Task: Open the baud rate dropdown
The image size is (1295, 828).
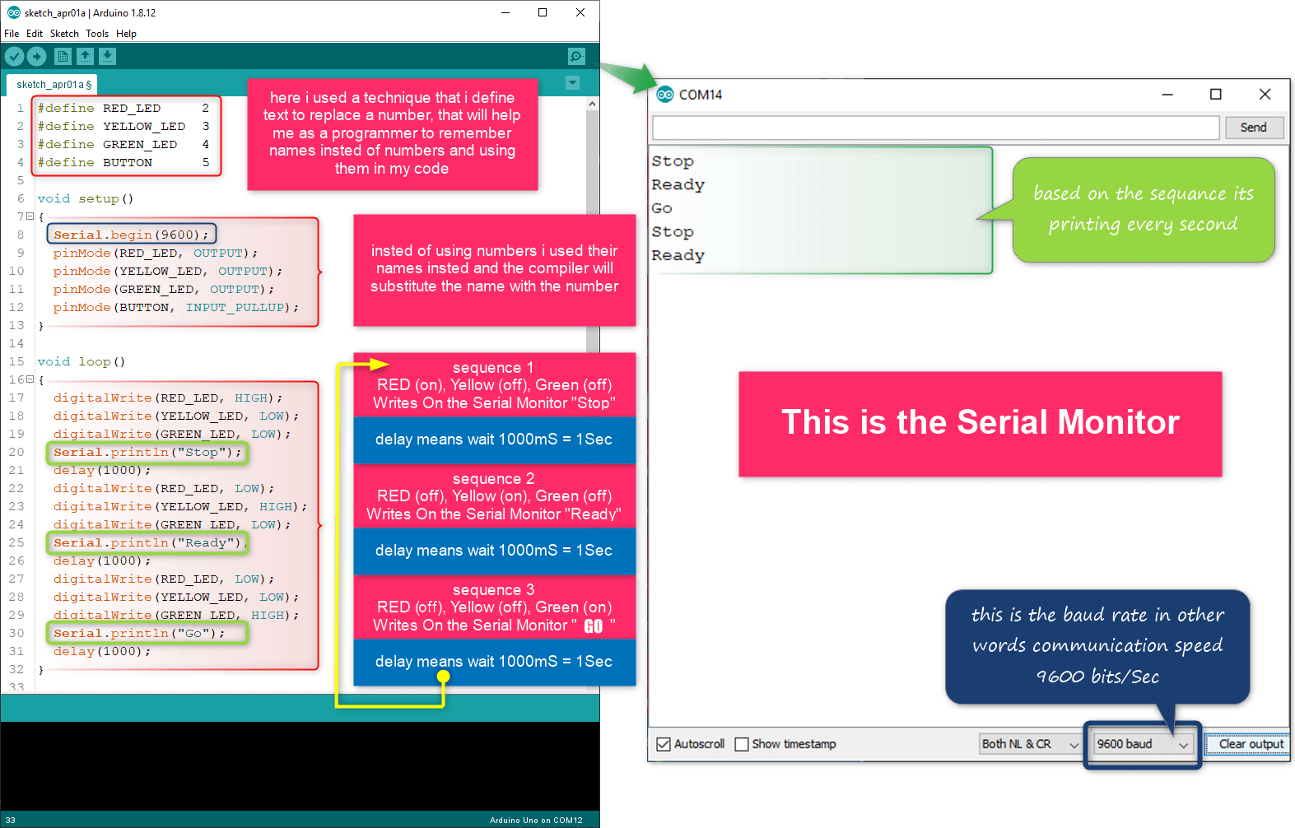Action: pos(1143,744)
